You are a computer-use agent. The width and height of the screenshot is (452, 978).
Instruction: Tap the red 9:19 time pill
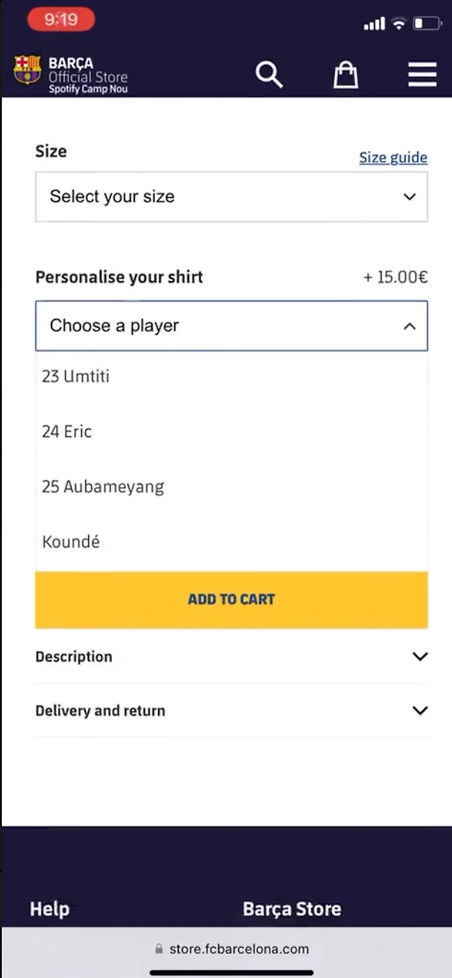pyautogui.click(x=61, y=20)
